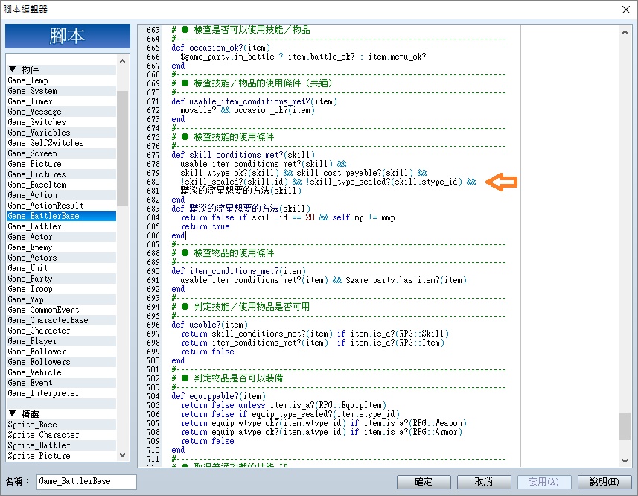Open the Game_Player script
The width and height of the screenshot is (638, 496).
tap(62, 341)
